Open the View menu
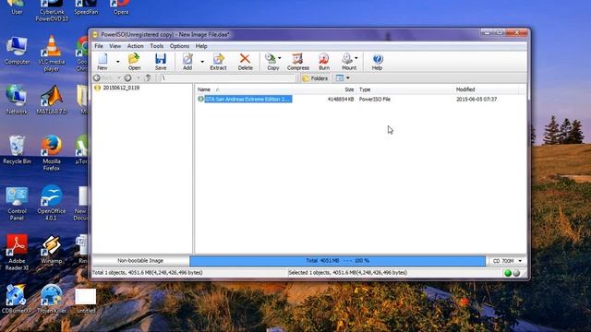 point(115,46)
